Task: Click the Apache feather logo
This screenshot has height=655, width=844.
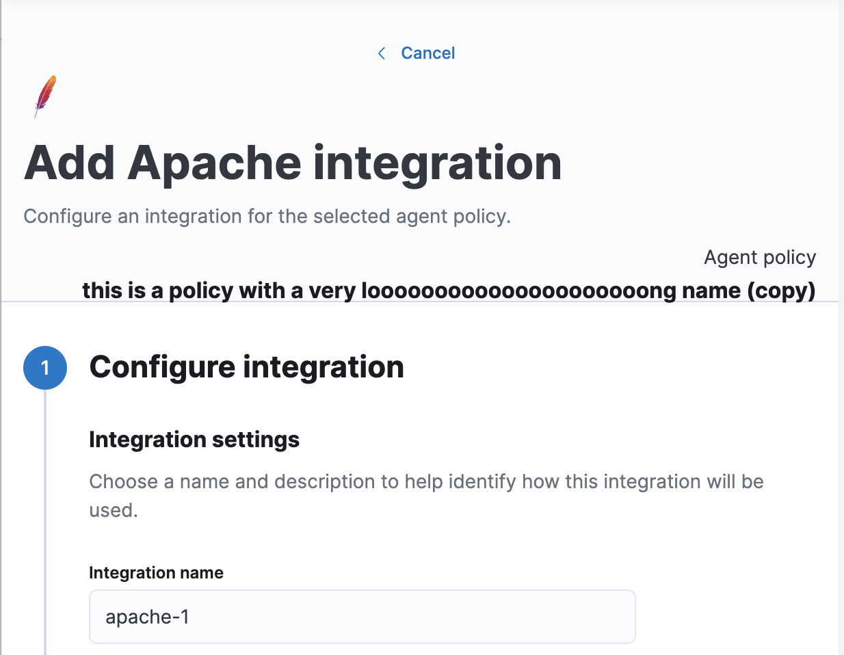Action: [x=45, y=96]
